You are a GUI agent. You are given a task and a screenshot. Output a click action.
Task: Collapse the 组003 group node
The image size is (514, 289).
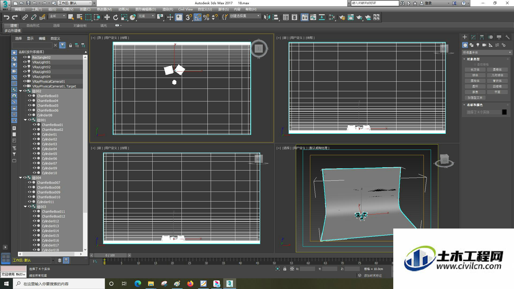25,207
